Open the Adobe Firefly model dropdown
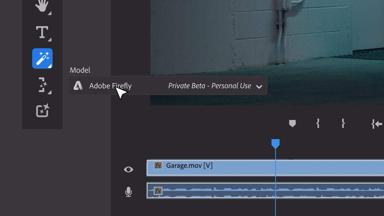The image size is (384, 216). 168,85
